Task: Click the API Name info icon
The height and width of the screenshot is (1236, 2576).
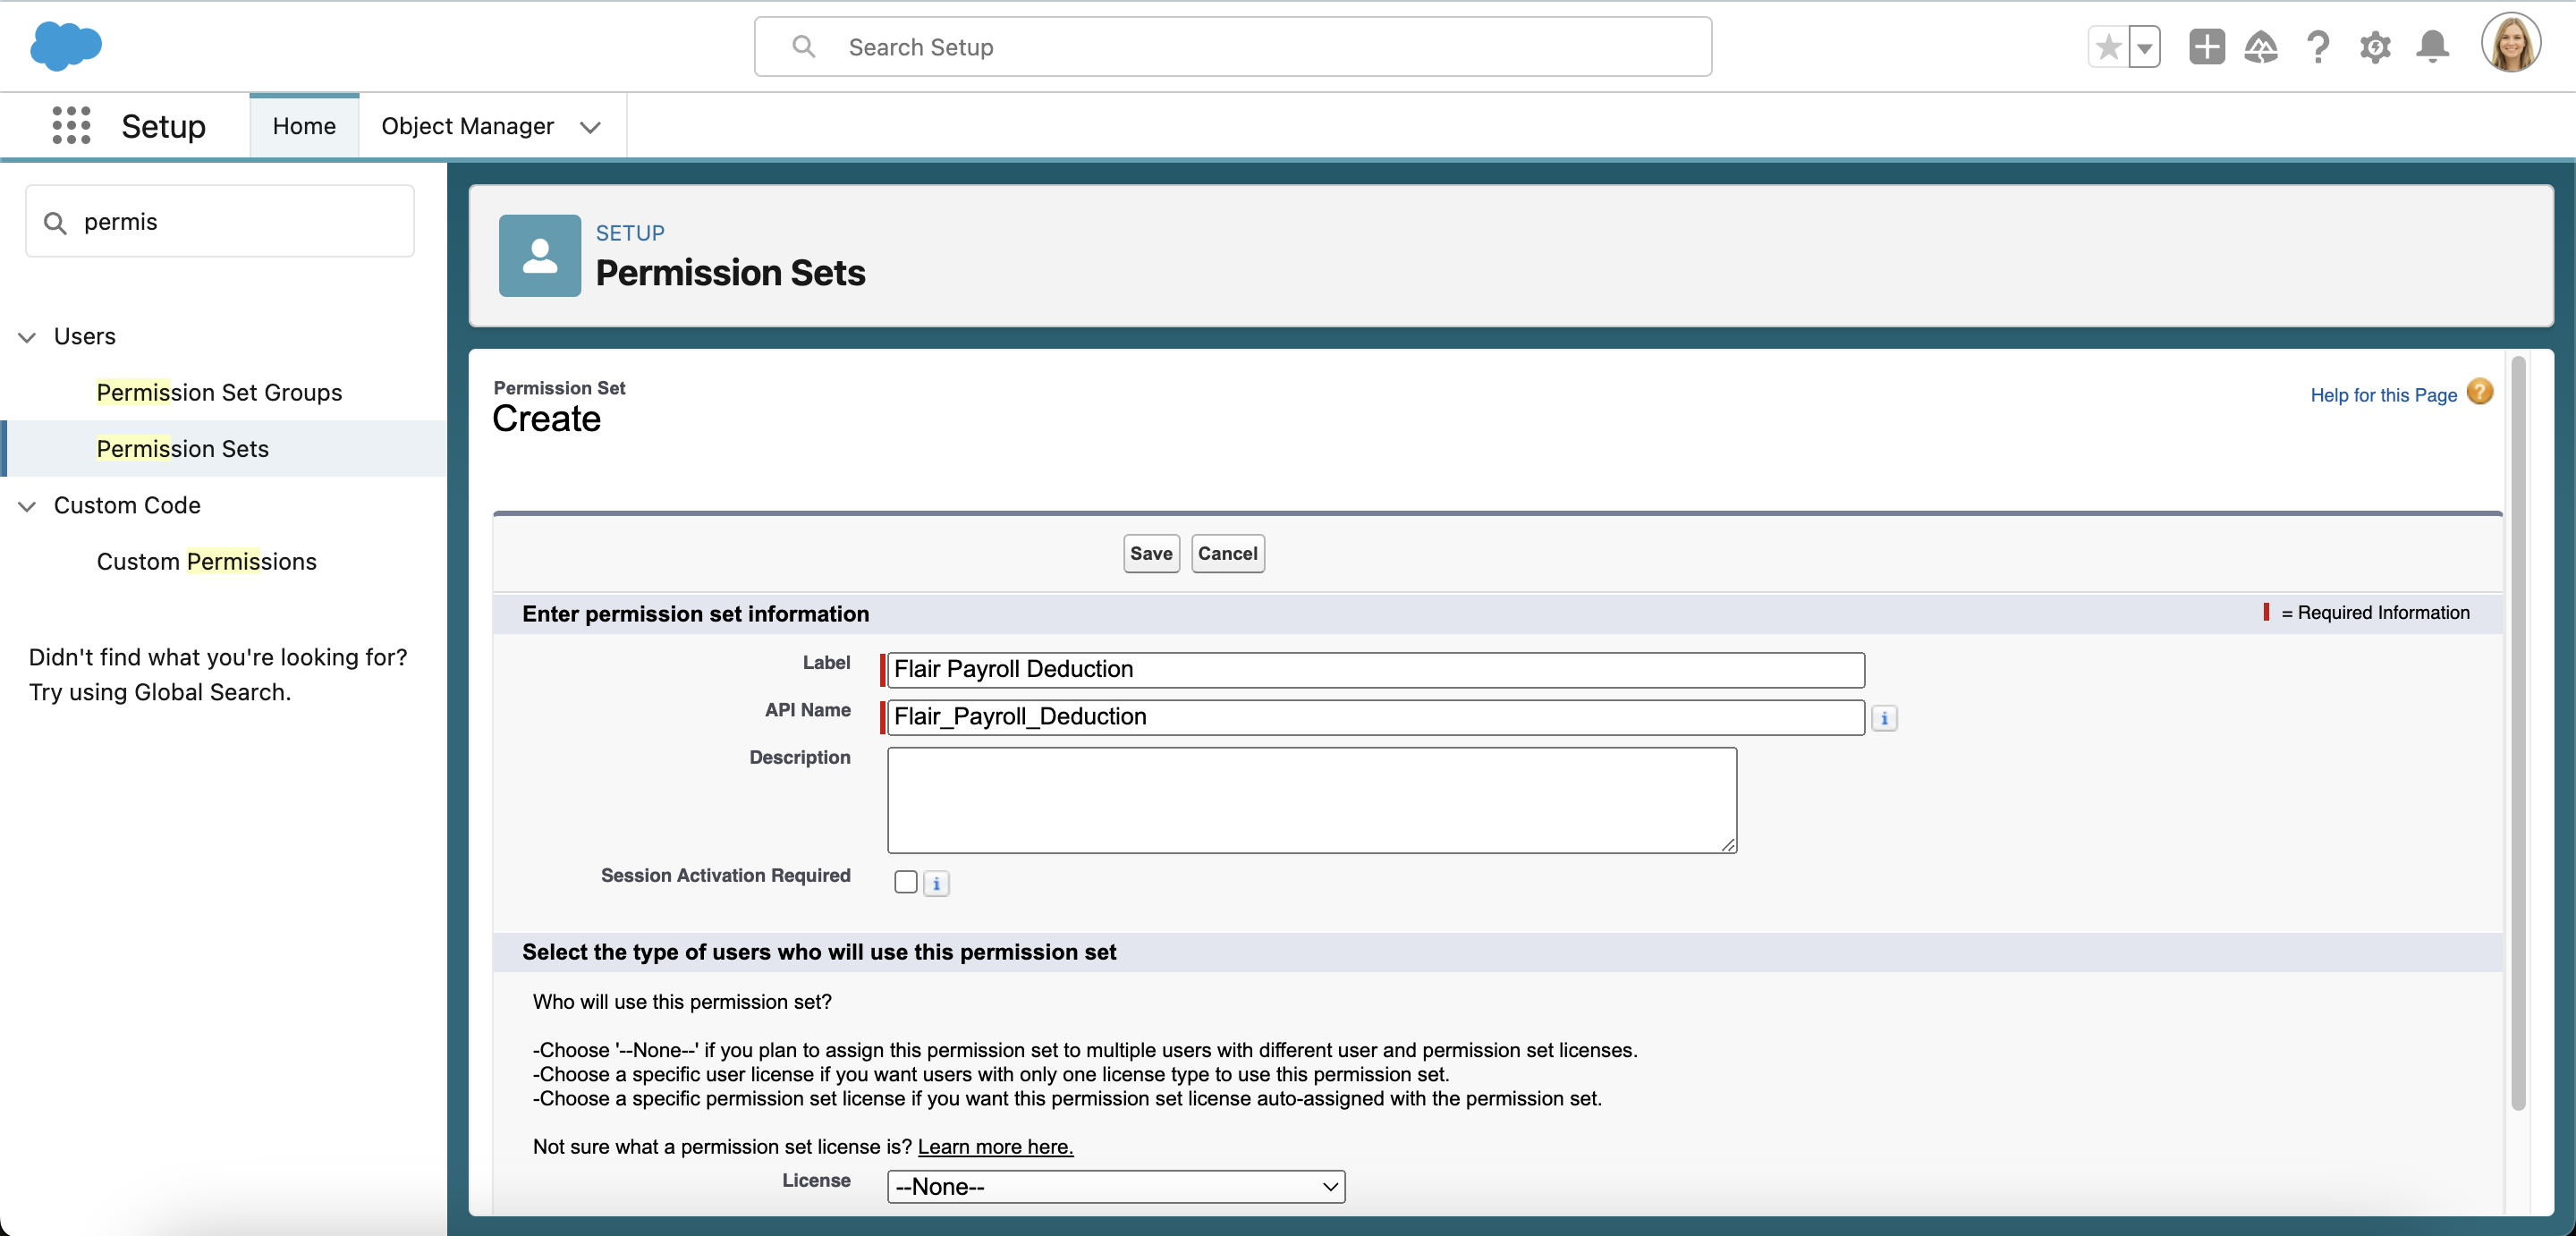Action: (1884, 718)
